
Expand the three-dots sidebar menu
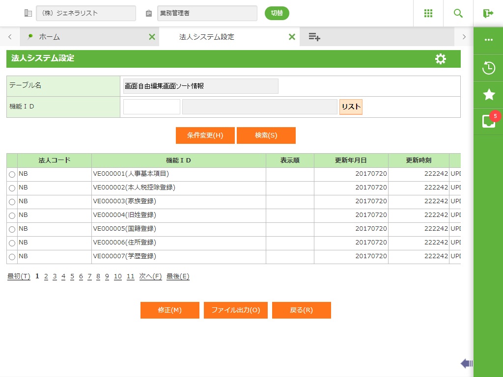[488, 40]
